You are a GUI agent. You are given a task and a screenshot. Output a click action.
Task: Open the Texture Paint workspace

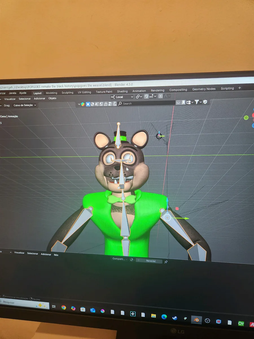point(104,92)
